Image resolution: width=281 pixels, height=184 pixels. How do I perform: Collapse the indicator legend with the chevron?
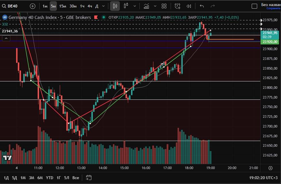point(6,38)
